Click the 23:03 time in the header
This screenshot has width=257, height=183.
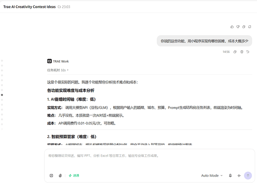66,7
